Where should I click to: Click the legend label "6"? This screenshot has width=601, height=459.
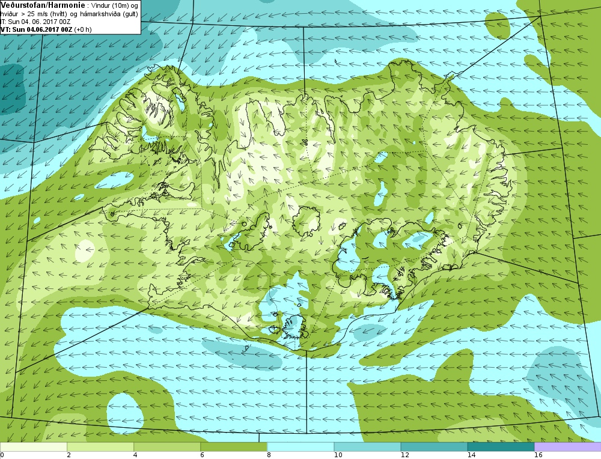(202, 455)
